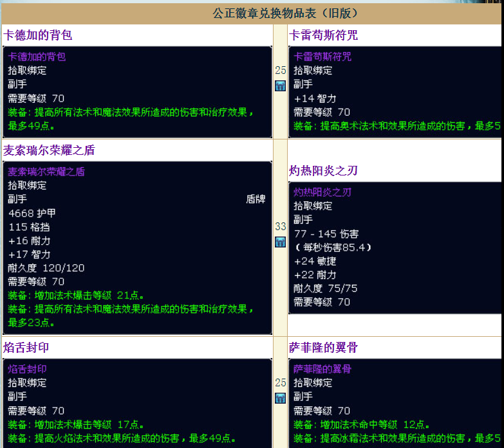This screenshot has width=504, height=448.
Task: Click purple 焰舌封印 name inside tooltip
Action: (x=27, y=369)
